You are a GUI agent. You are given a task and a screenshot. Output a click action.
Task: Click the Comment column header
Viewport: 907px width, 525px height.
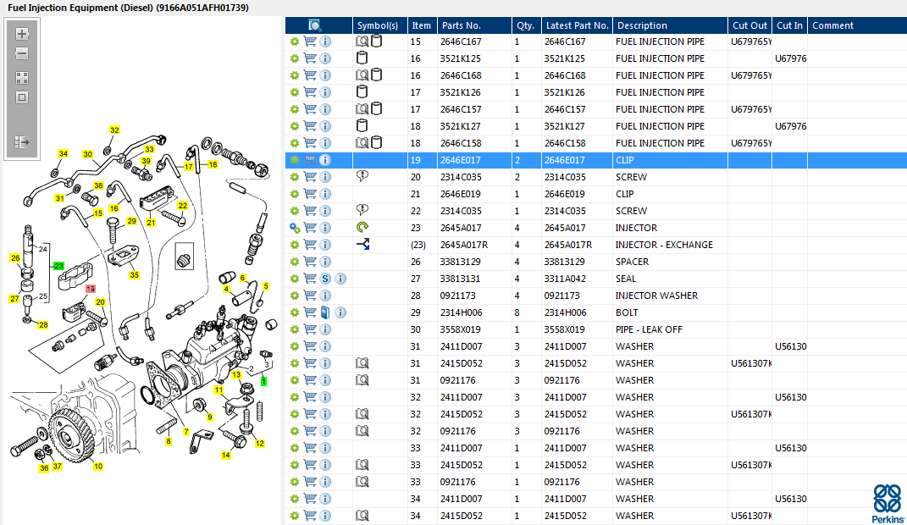[x=857, y=25]
